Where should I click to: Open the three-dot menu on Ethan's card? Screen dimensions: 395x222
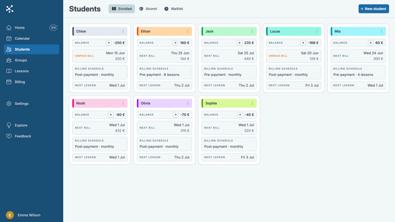click(x=188, y=31)
